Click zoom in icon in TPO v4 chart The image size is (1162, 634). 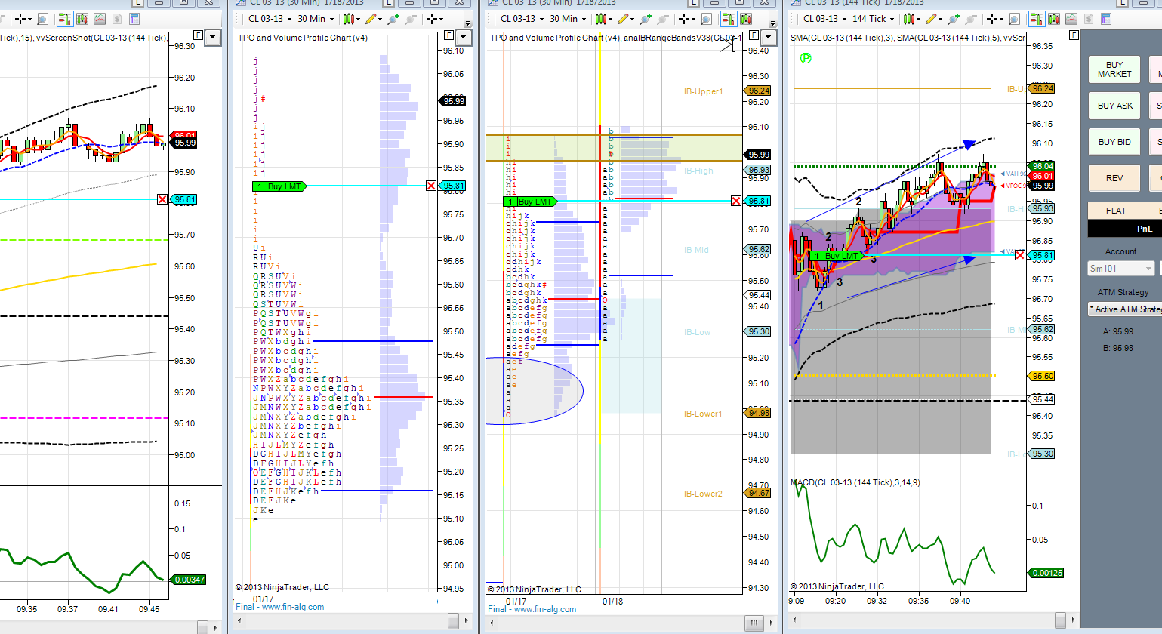coord(393,19)
